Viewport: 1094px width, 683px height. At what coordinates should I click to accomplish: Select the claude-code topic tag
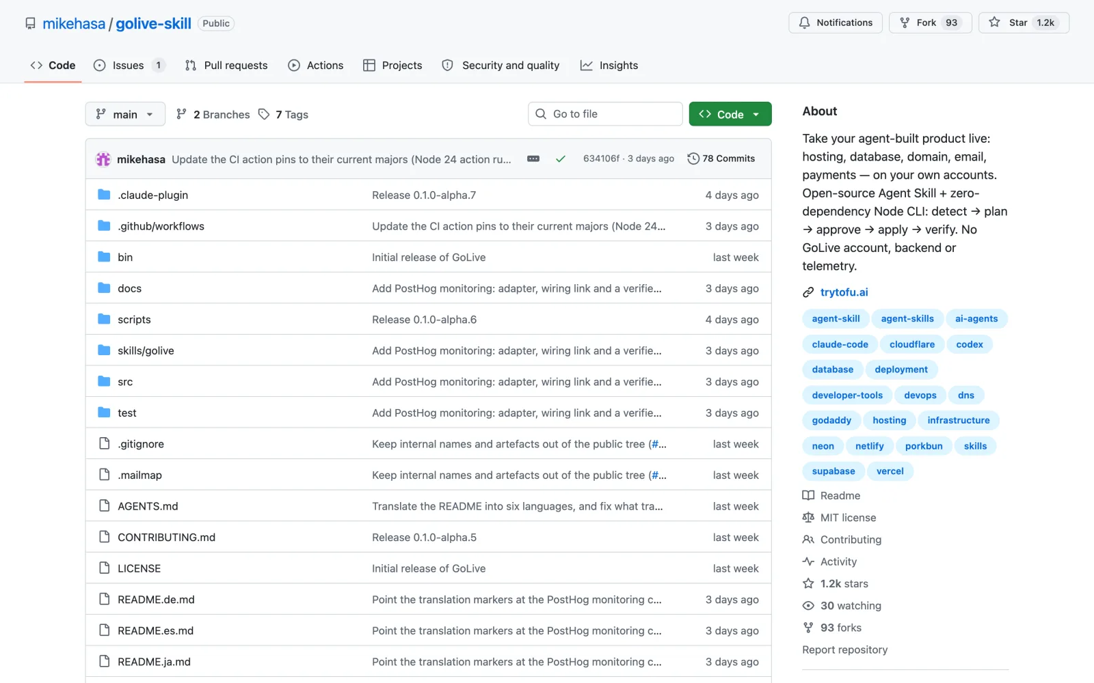pos(840,344)
